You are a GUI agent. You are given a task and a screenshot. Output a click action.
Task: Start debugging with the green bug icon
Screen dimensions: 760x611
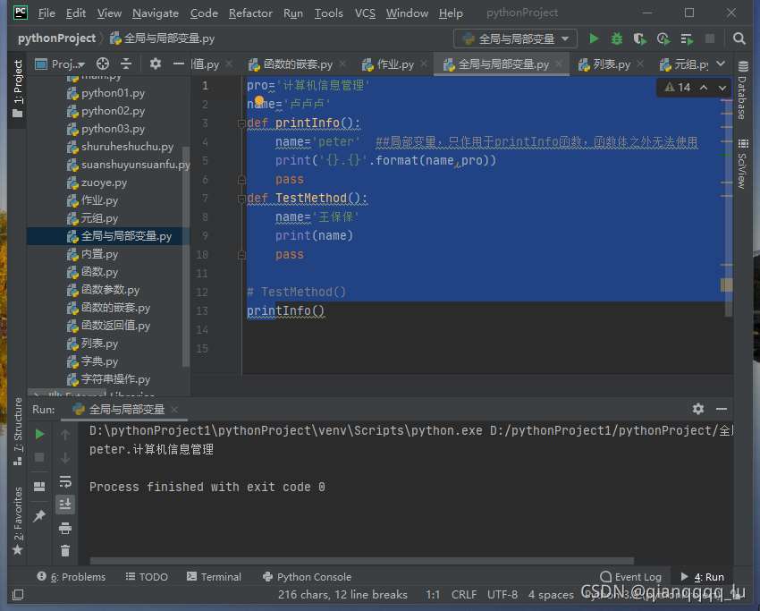[617, 38]
